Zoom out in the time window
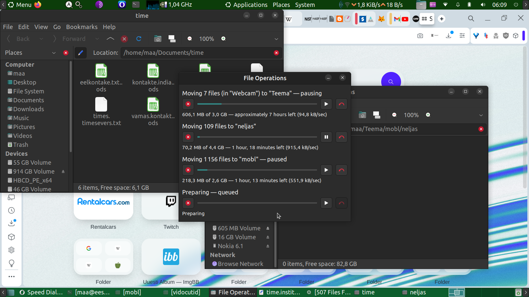The image size is (529, 297). pos(190,39)
